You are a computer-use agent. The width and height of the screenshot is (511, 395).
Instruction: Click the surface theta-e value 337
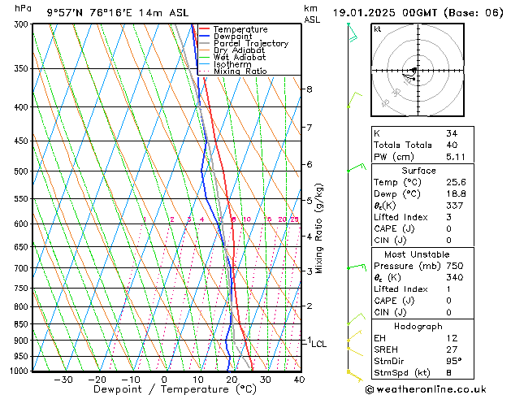click(455, 206)
